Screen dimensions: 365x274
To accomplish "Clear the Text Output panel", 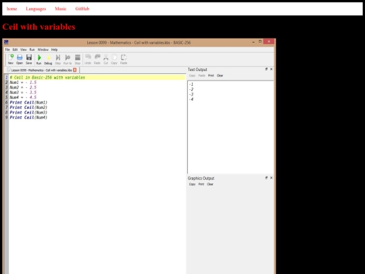I will 220,76.
